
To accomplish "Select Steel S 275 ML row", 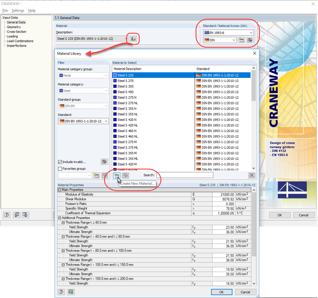I will pos(182,147).
